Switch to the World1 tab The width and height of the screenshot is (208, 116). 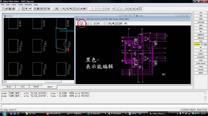pos(36,87)
